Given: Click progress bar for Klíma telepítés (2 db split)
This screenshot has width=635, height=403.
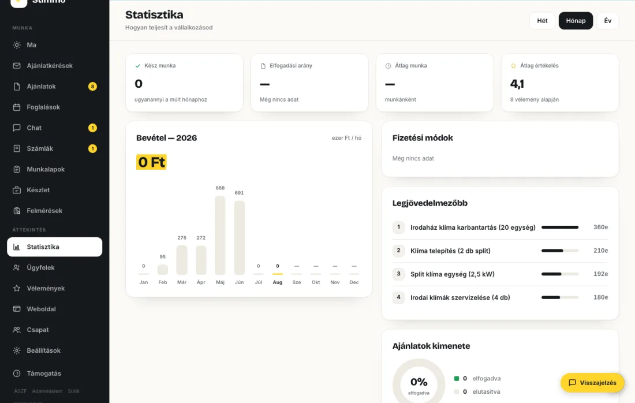Looking at the screenshot, I should [560, 251].
